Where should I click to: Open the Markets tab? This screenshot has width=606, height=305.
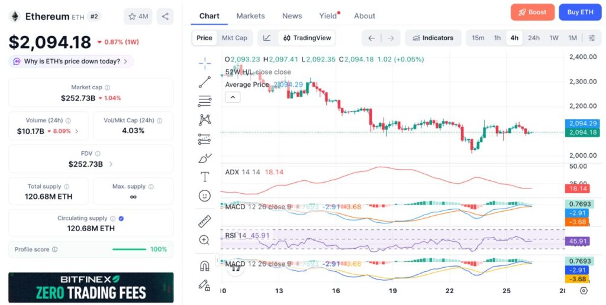(x=250, y=16)
